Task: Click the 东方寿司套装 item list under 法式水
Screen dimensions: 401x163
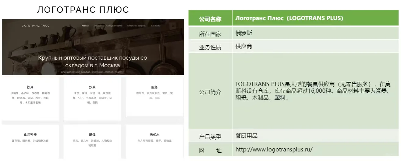Action: (x=154, y=141)
